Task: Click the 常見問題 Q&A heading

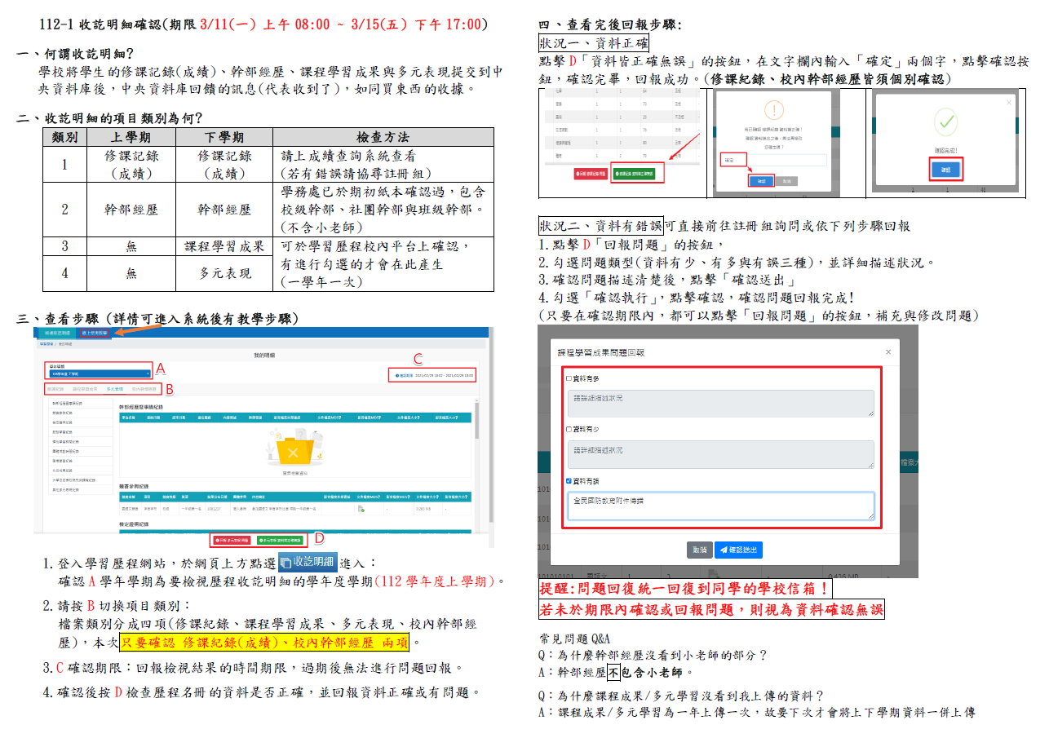Action: (574, 639)
